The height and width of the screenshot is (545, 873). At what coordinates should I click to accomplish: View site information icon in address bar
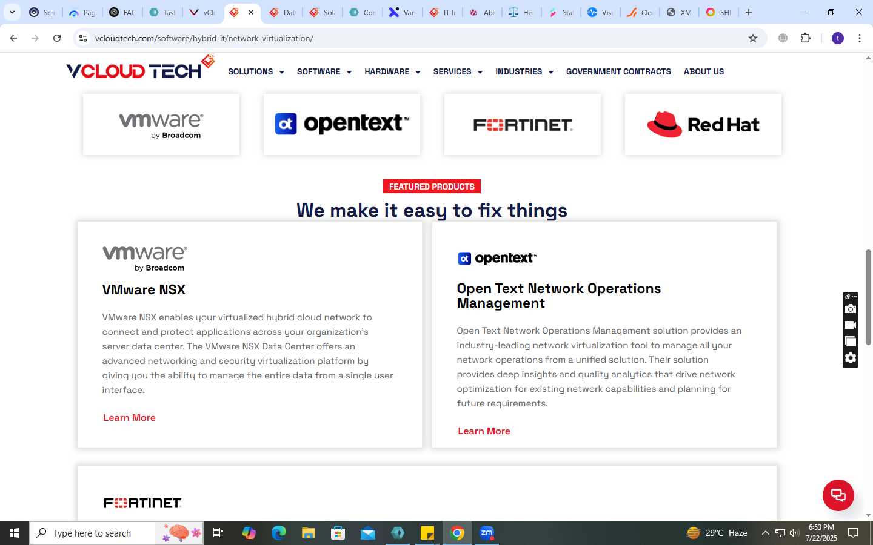point(83,38)
